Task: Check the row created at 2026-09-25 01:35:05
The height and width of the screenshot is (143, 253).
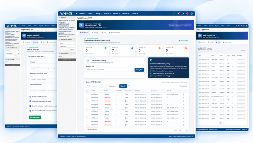Action: pyautogui.click(x=87, y=101)
